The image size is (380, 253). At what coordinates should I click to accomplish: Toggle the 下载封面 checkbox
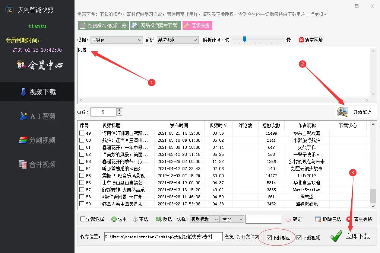click(x=269, y=238)
